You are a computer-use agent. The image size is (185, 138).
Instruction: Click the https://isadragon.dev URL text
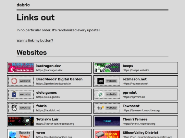point(49,70)
